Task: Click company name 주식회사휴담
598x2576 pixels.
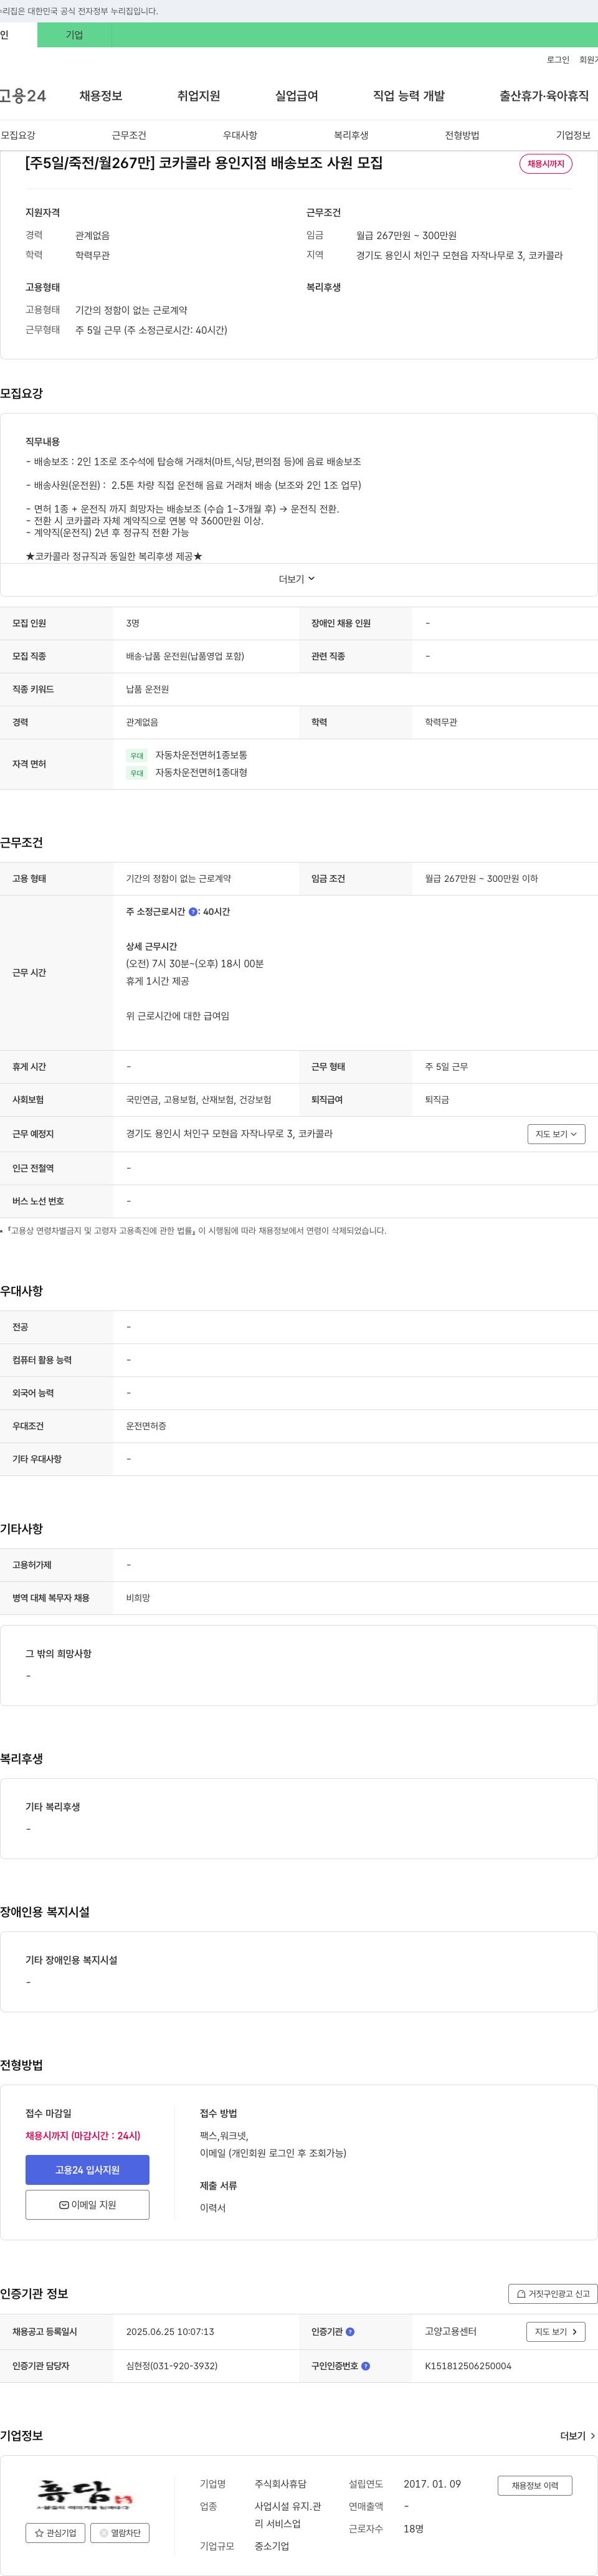Action: 281,2484
